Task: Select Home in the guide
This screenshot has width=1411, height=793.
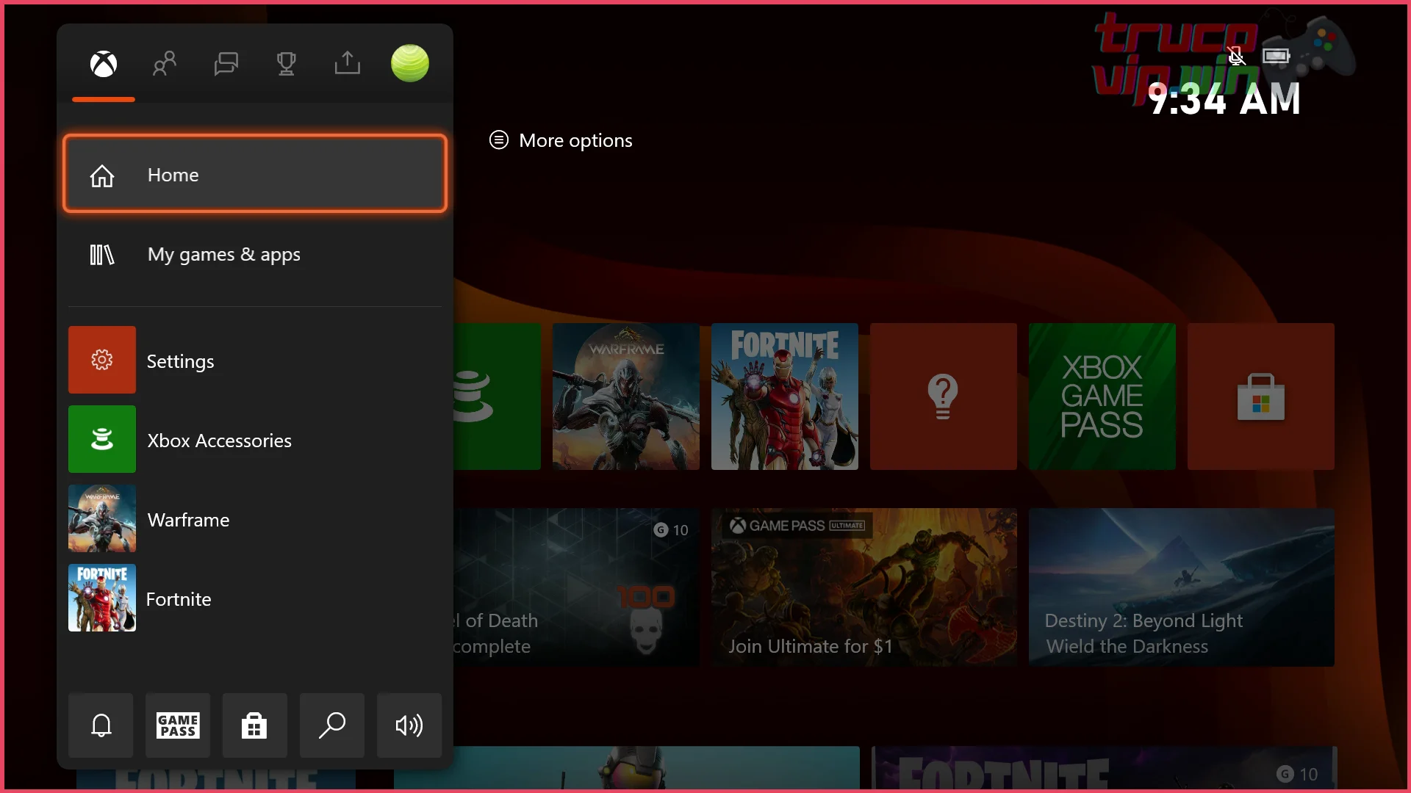Action: click(x=255, y=174)
